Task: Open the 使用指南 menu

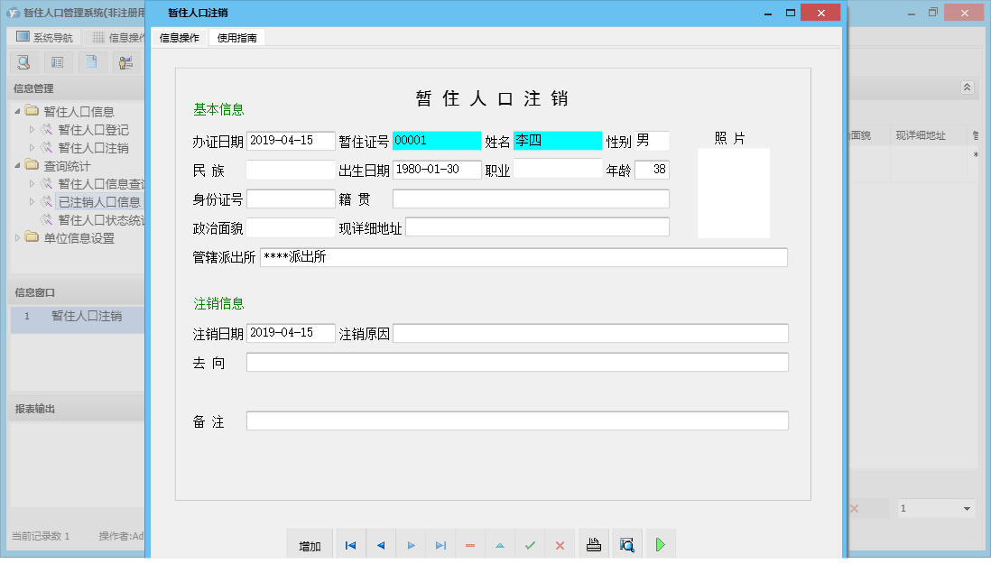Action: pyautogui.click(x=236, y=38)
